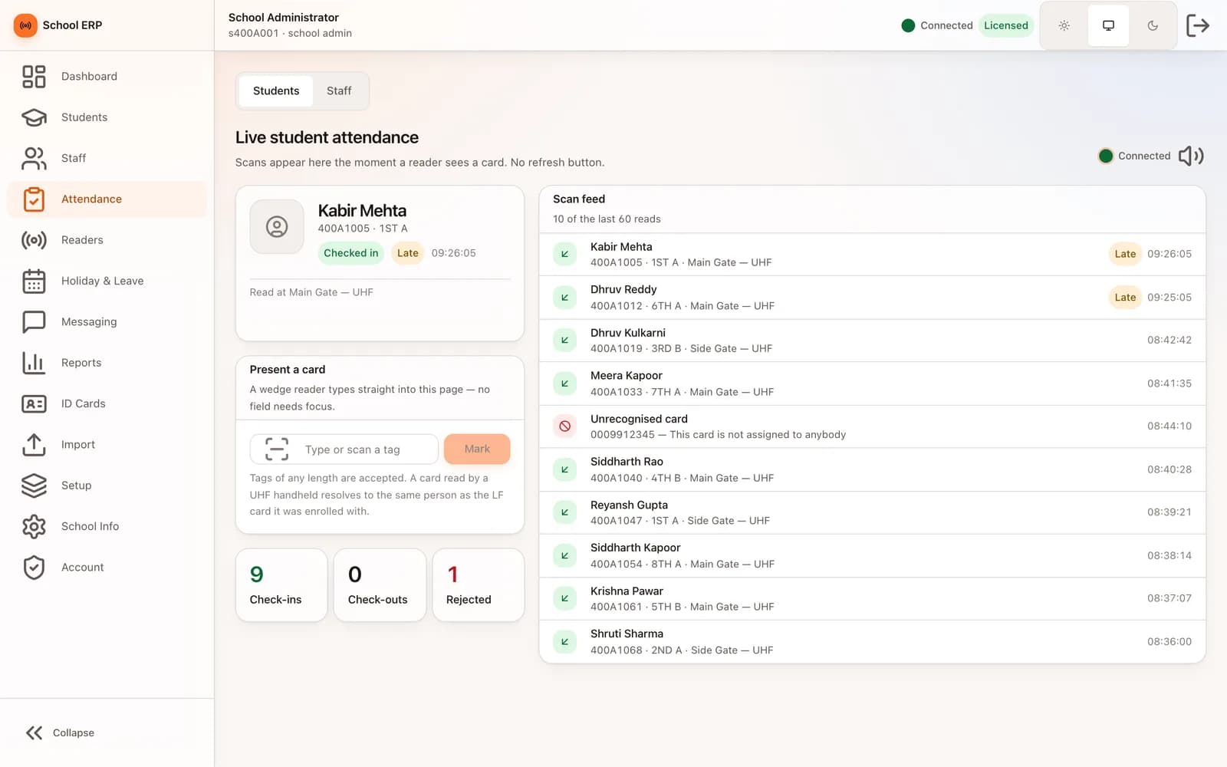Open Account shield icon
The height and width of the screenshot is (767, 1227).
(x=34, y=568)
